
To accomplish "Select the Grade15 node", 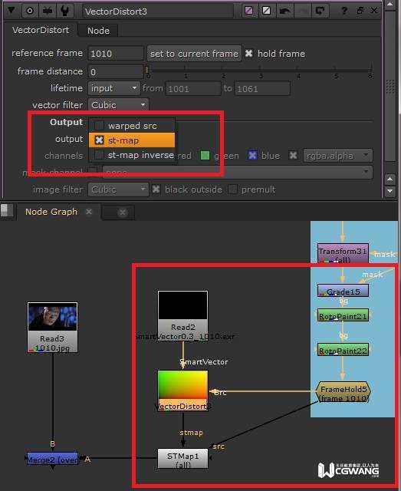I will 343,291.
